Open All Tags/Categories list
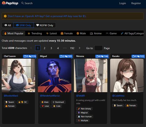This screenshot has width=146, height=127. pos(132,33)
